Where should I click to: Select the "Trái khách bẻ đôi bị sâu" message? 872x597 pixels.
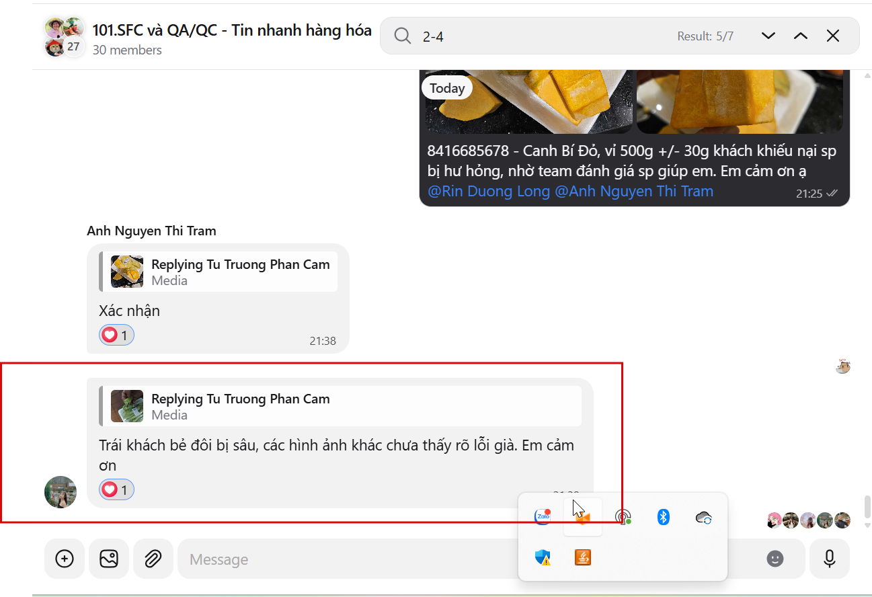point(336,455)
